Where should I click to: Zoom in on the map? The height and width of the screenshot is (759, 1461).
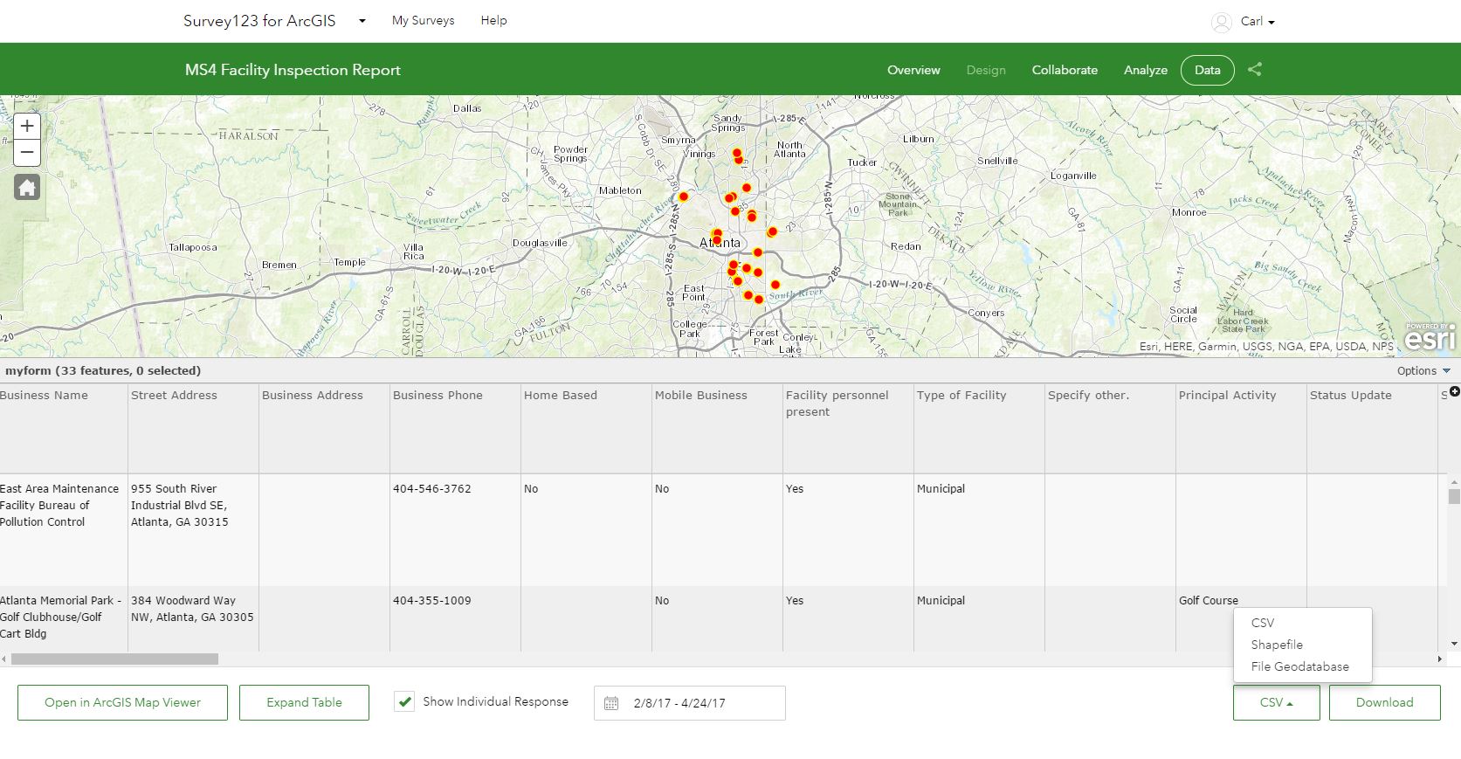tap(27, 126)
